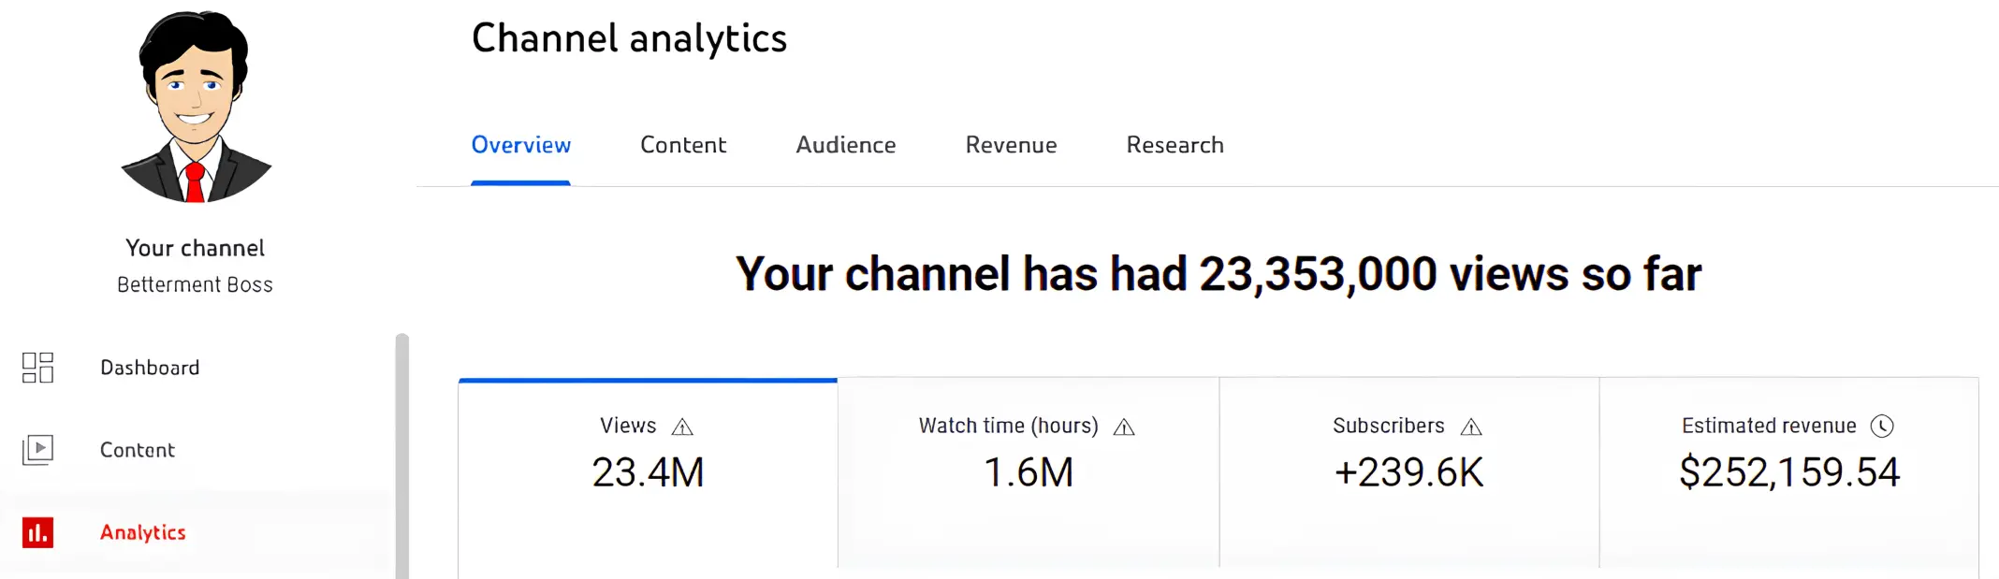Click the Content video icon in sidebar
Screen dimensions: 1999x579
coord(37,450)
